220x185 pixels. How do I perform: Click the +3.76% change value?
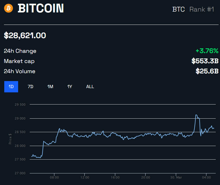click(x=207, y=51)
